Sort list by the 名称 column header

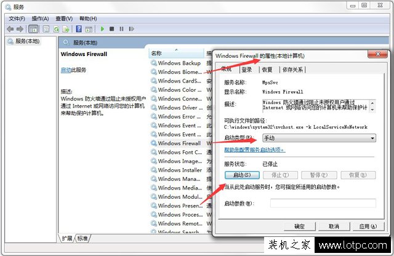176,54
